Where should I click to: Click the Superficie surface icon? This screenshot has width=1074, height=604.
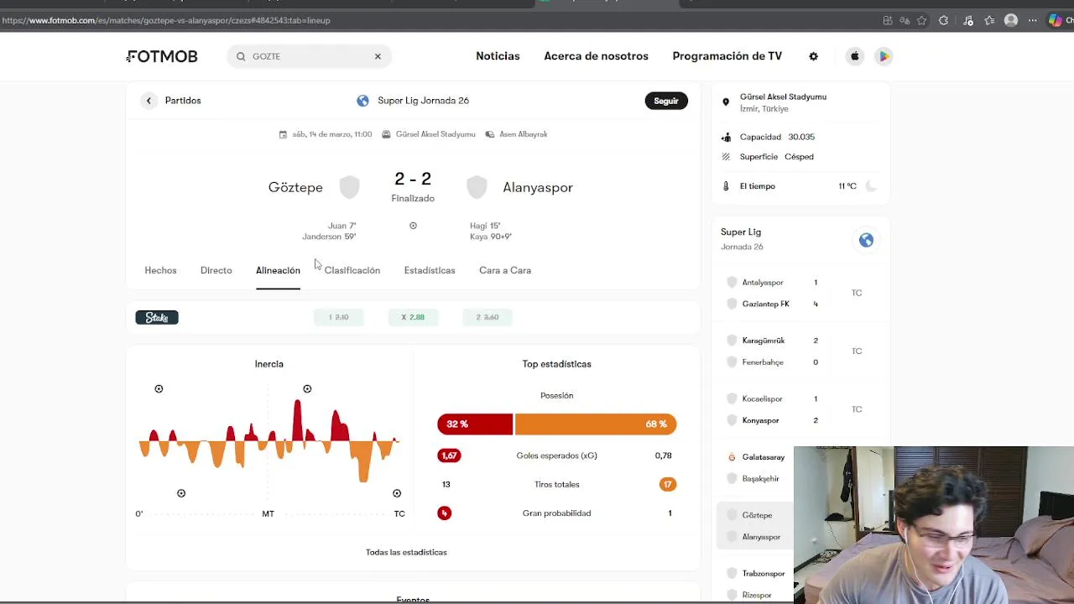pos(726,157)
